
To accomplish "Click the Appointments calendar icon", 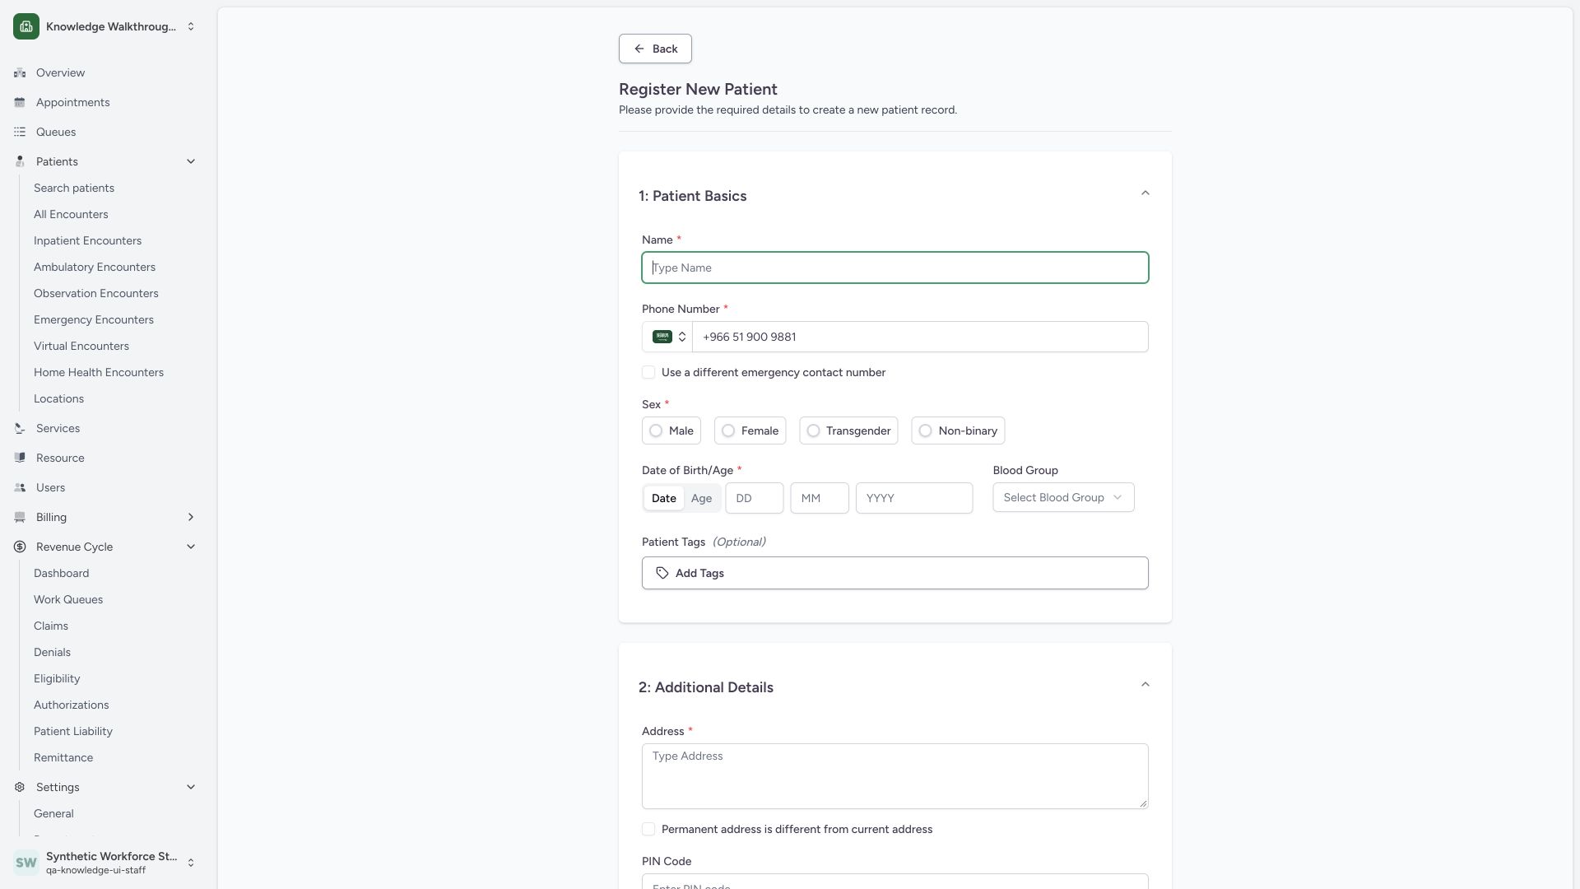I will click(20, 102).
